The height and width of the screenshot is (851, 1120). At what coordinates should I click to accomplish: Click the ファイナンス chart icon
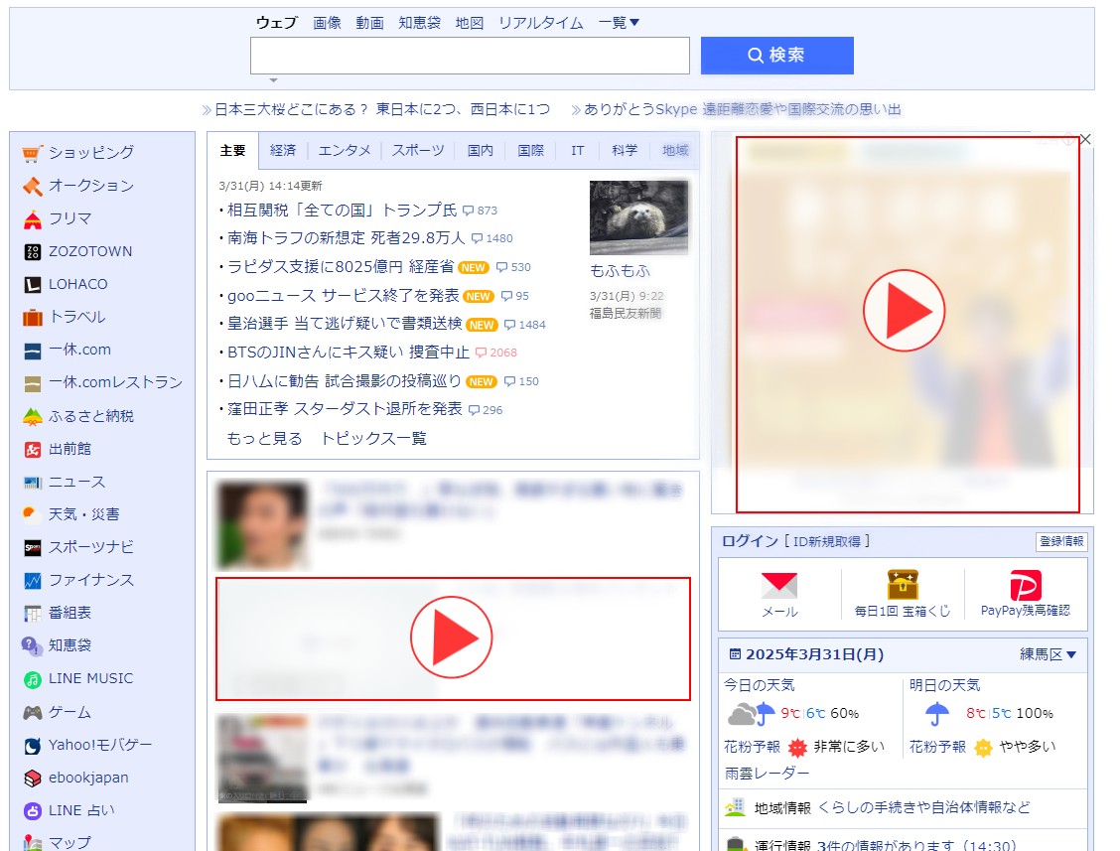pos(32,580)
